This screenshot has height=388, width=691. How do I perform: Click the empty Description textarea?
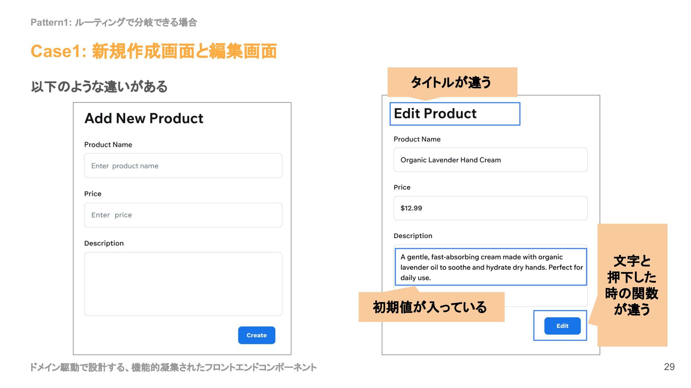point(183,284)
